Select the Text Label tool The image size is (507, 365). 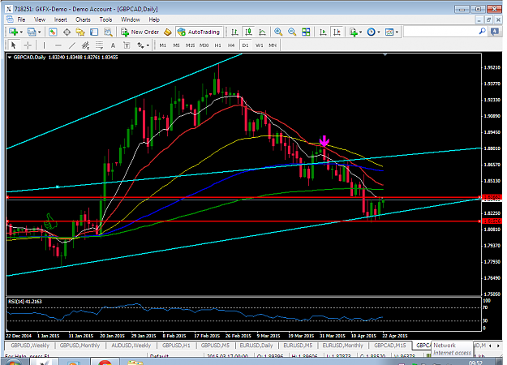click(127, 45)
